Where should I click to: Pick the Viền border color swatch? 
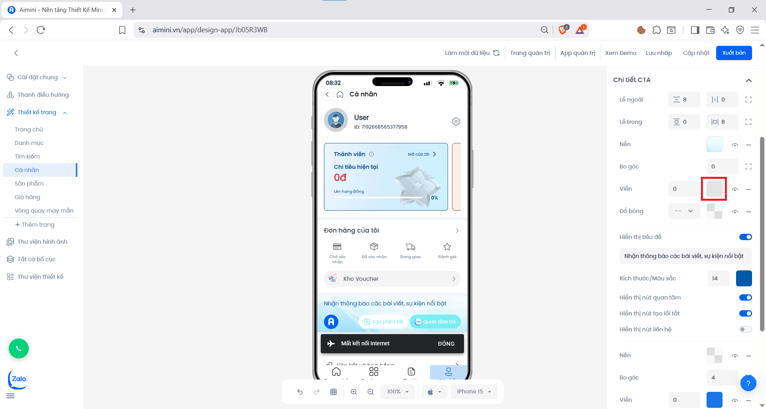pyautogui.click(x=714, y=189)
